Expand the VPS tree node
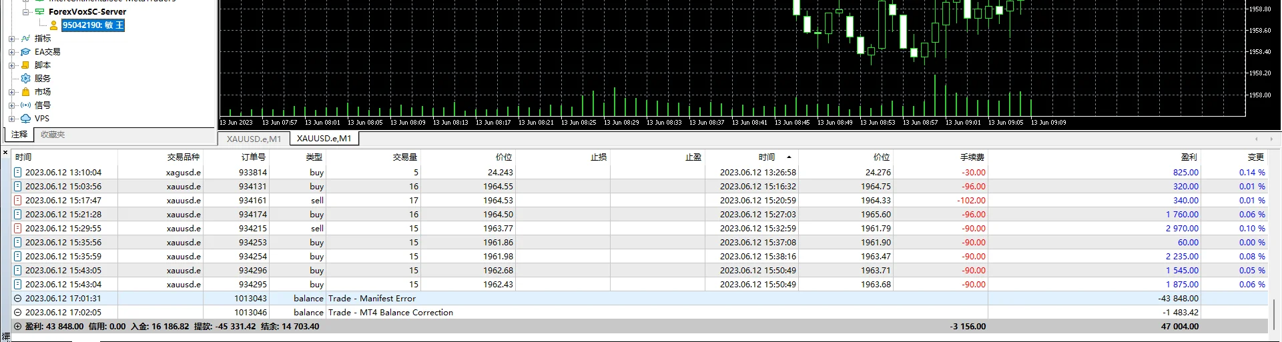 coord(11,119)
